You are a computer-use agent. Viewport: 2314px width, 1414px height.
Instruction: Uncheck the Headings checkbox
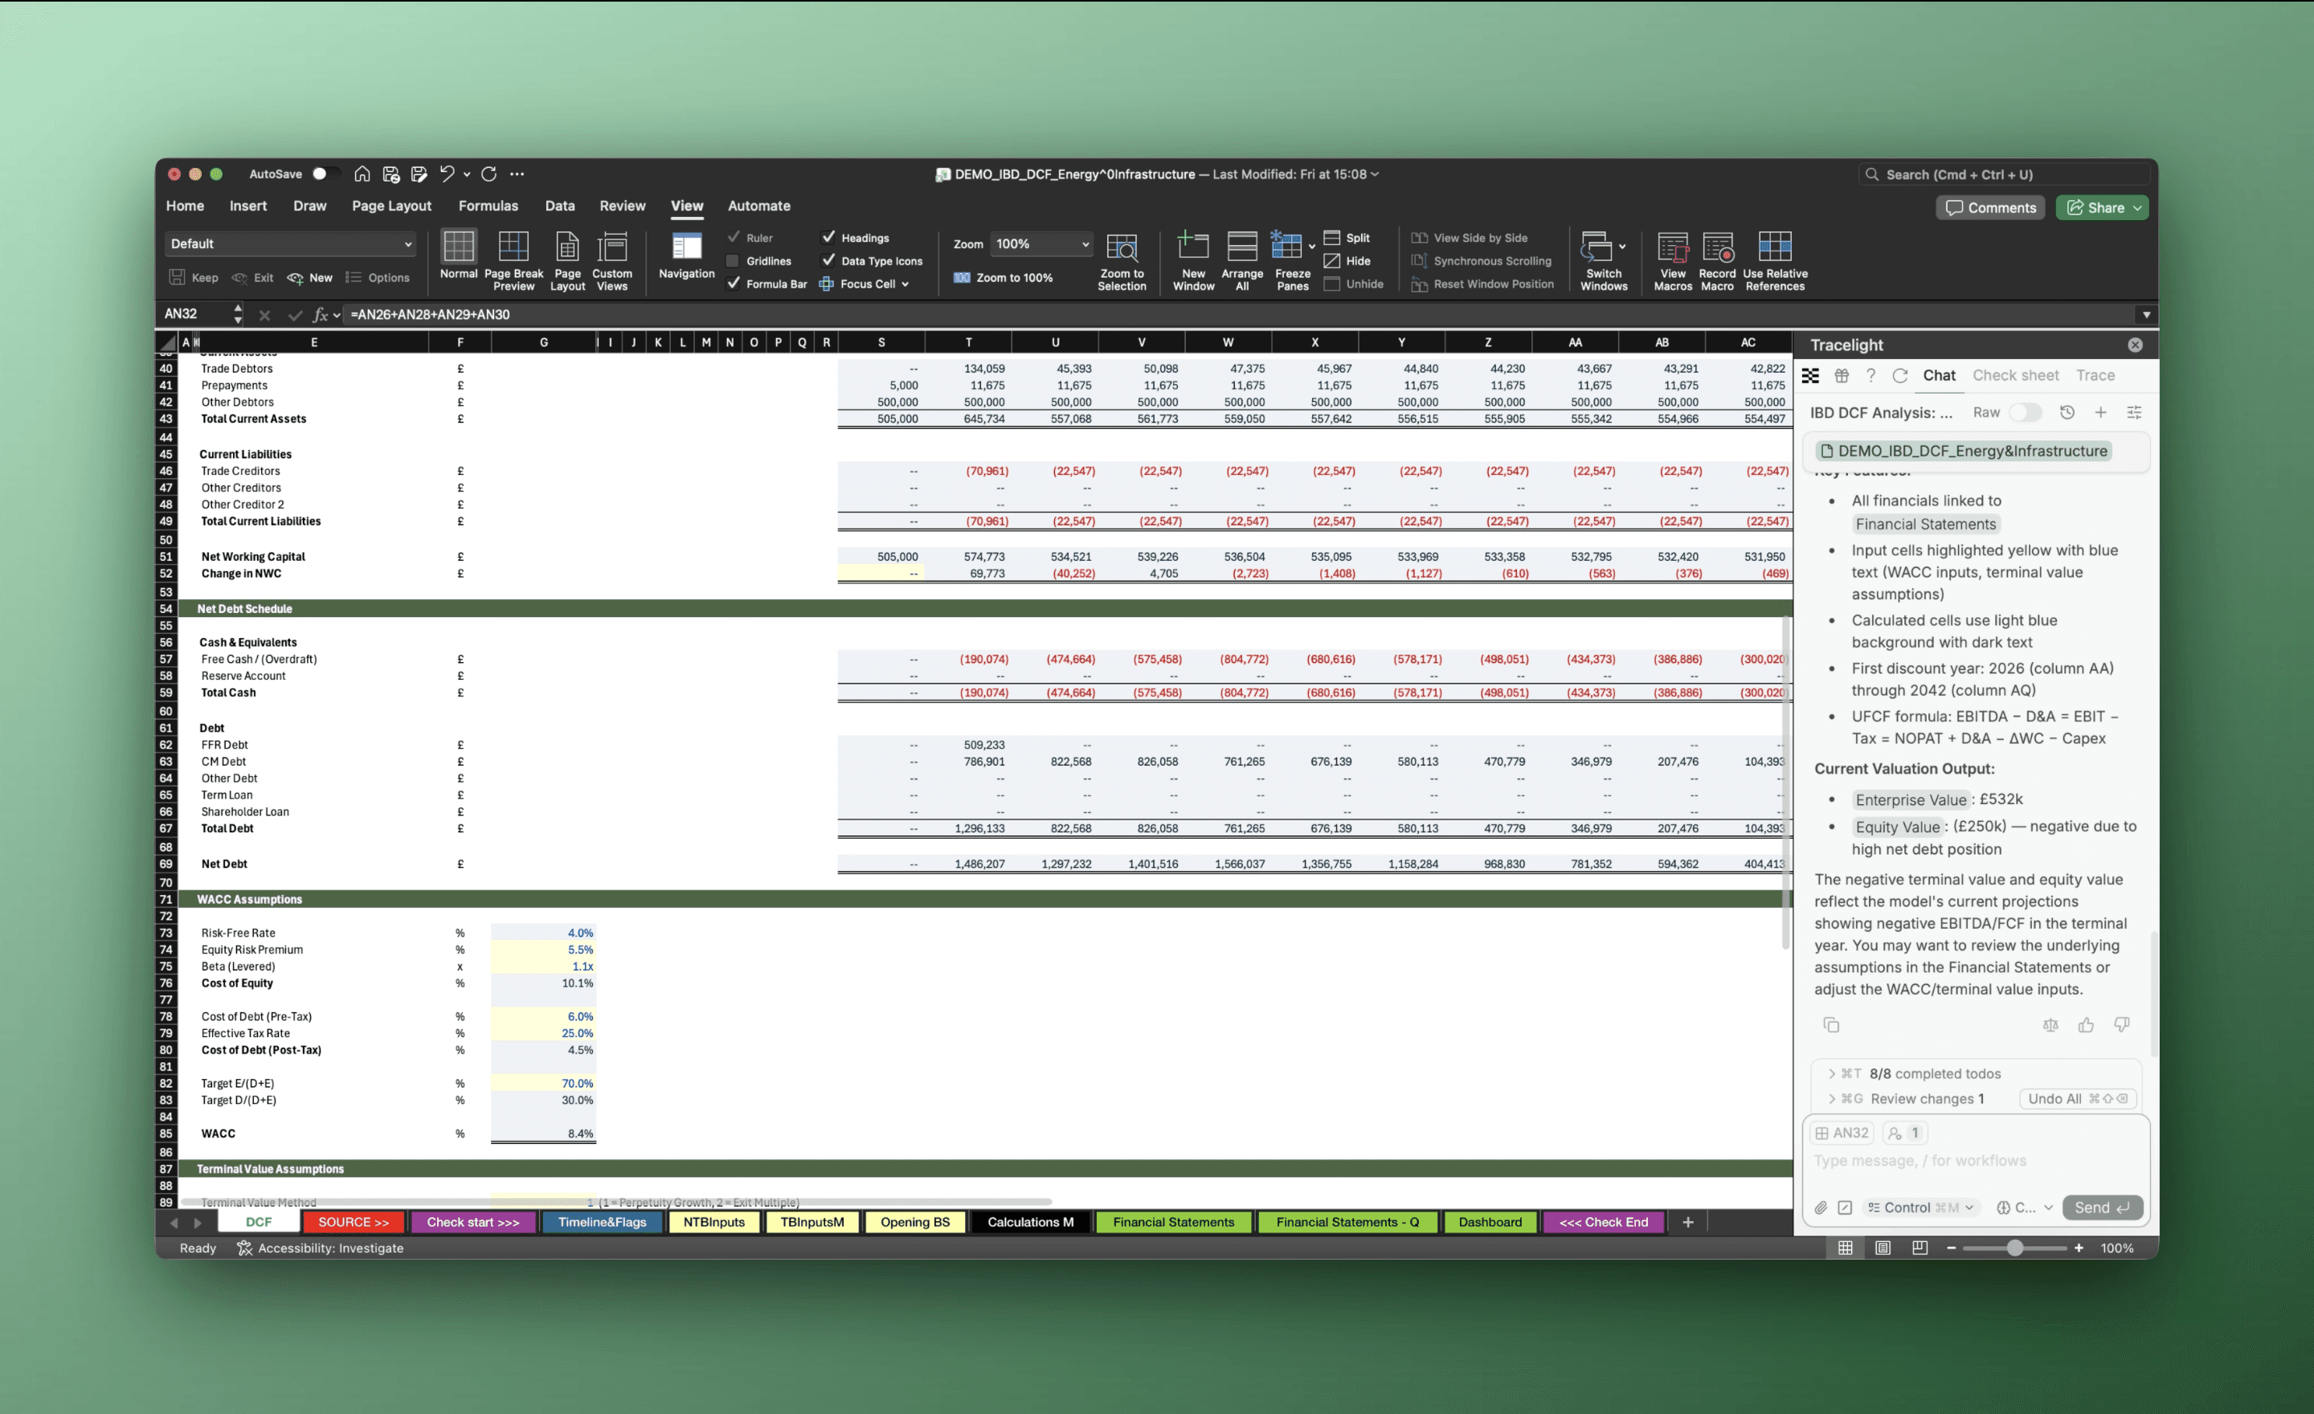(x=828, y=238)
